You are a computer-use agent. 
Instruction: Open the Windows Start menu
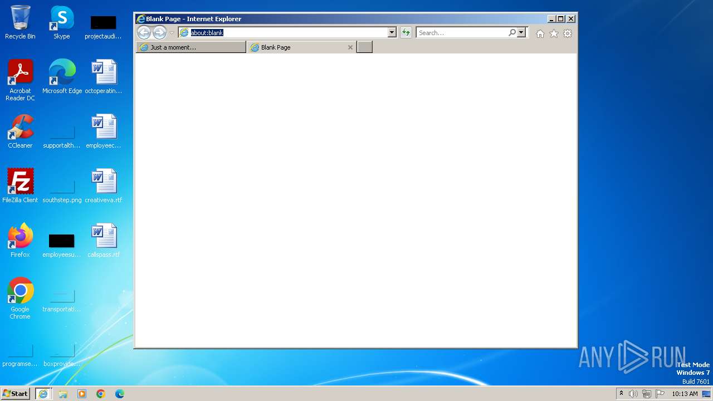16,393
